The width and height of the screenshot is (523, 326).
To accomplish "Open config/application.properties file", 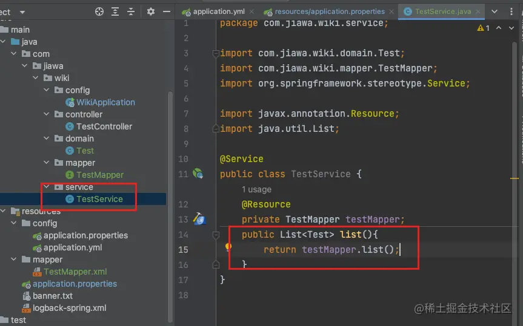I will [85, 235].
